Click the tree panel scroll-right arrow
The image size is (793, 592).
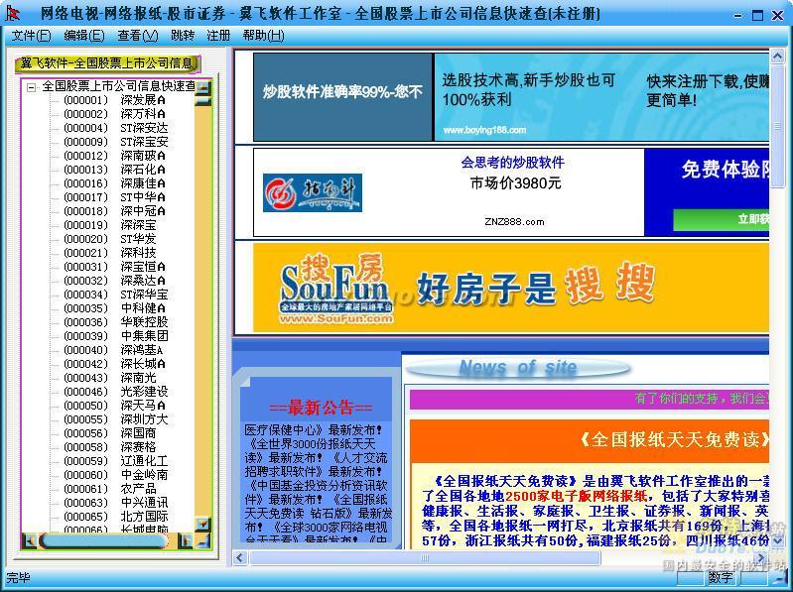(x=187, y=541)
